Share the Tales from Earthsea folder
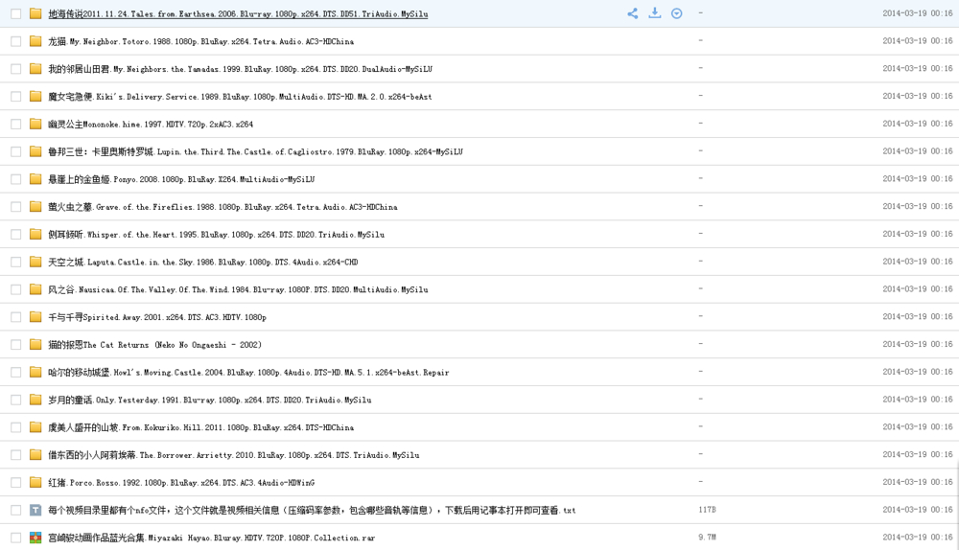Viewport: 959px width, 550px height. tap(632, 13)
